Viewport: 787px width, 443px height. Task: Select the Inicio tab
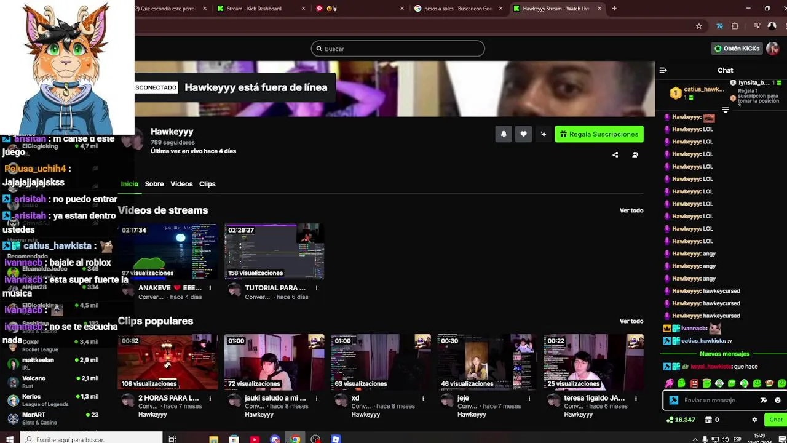pos(130,184)
